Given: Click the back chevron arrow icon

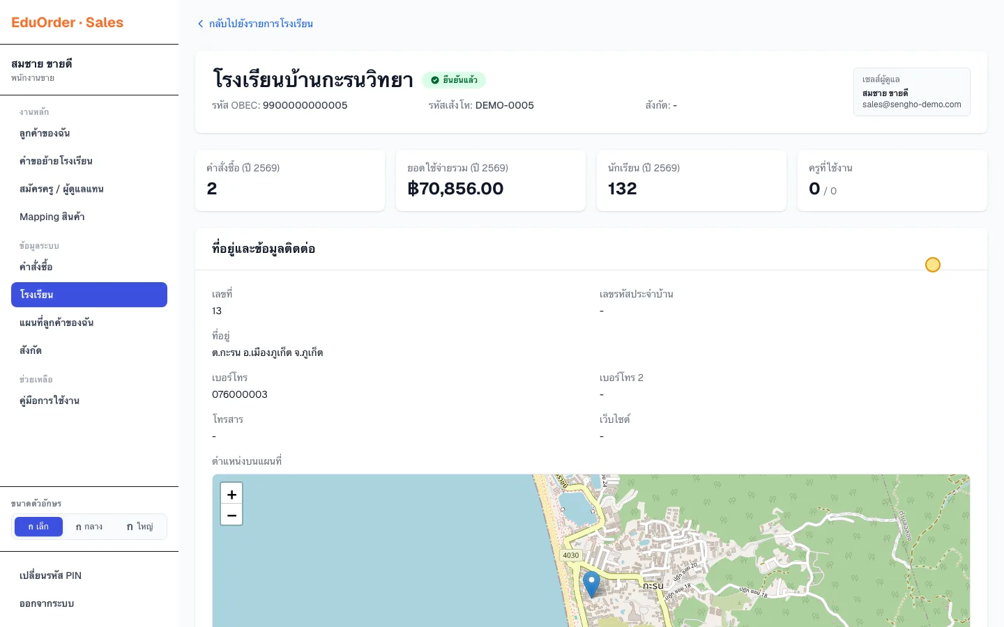Looking at the screenshot, I should pos(201,24).
